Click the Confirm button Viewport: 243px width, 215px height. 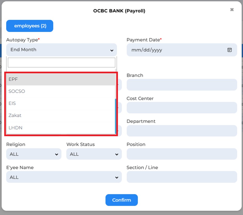(121, 200)
